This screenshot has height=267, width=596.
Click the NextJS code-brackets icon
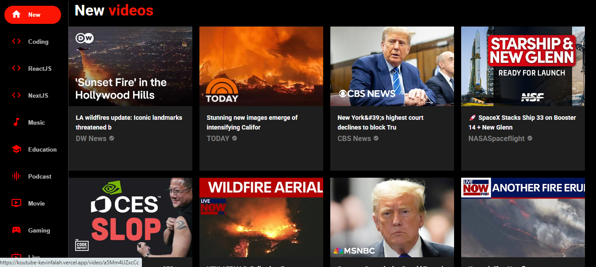[x=16, y=95]
